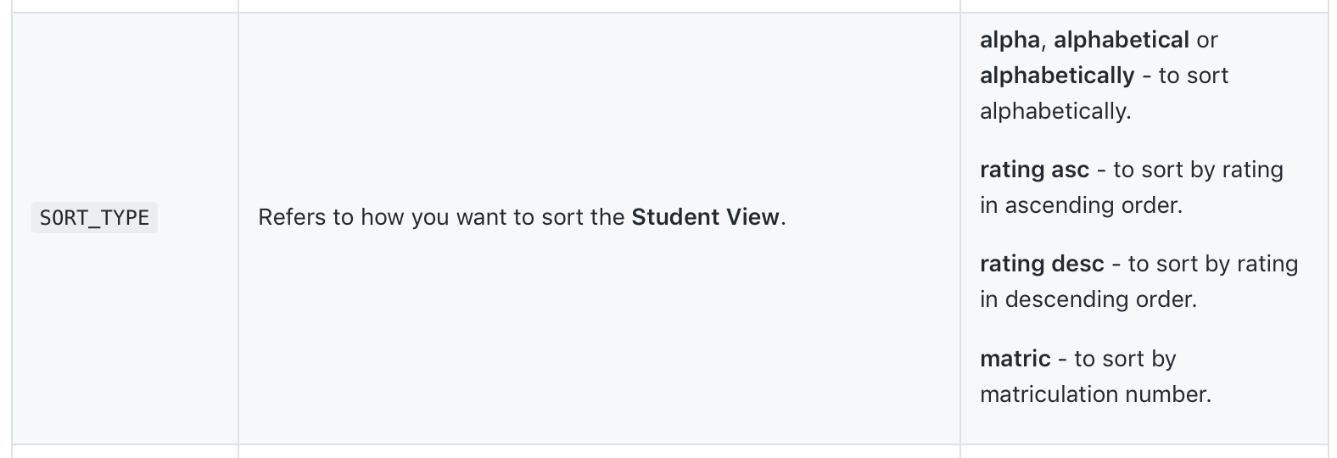The width and height of the screenshot is (1337, 458).
Task: Click the bold word alphabetical
Action: click(1122, 40)
